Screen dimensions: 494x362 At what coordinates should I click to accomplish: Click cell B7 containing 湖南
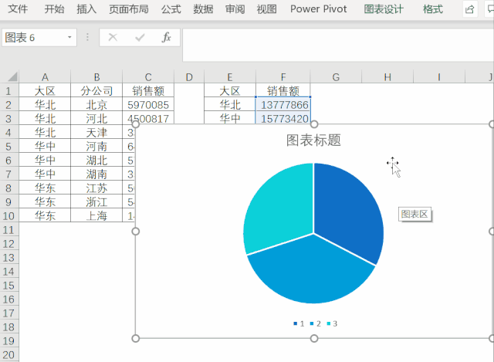click(x=96, y=174)
